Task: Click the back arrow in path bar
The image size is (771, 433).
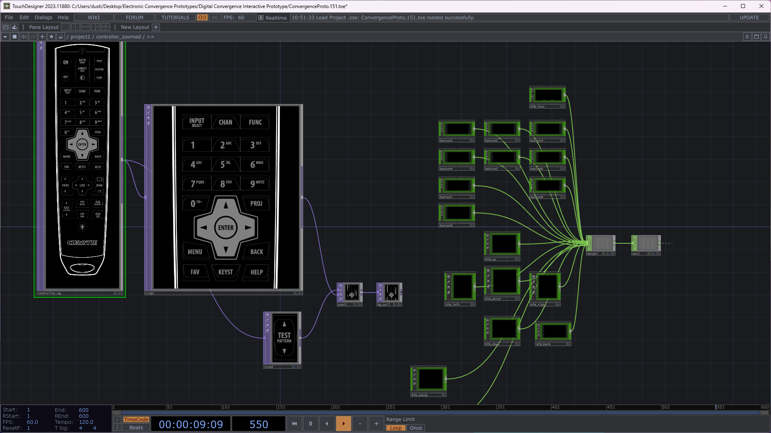Action: click(x=24, y=37)
